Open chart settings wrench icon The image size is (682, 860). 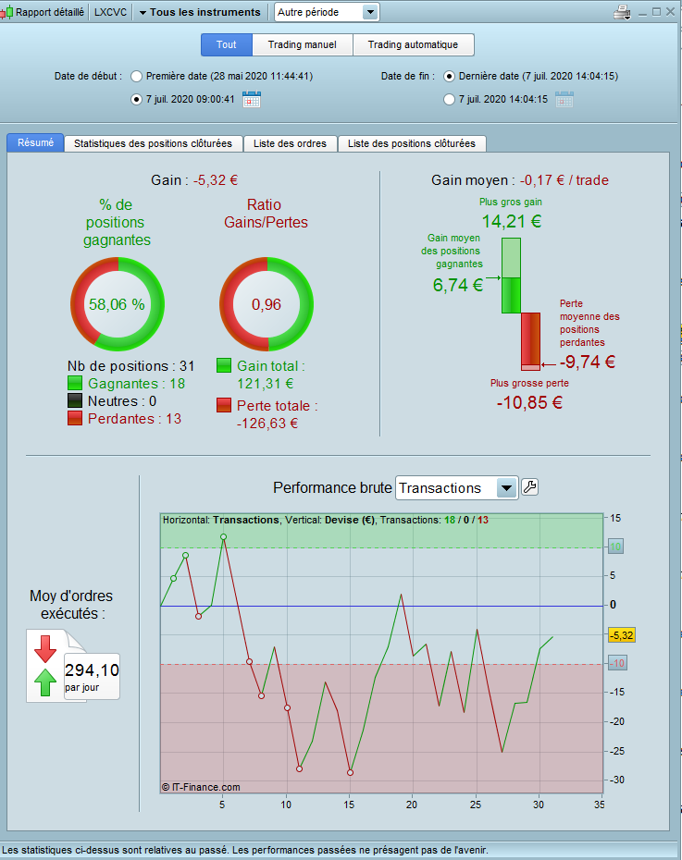click(529, 487)
